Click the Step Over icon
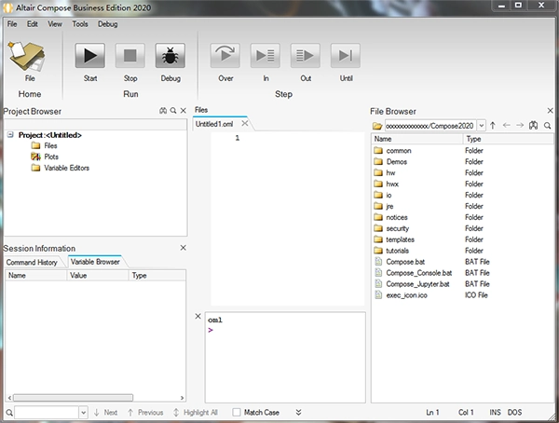 225,56
